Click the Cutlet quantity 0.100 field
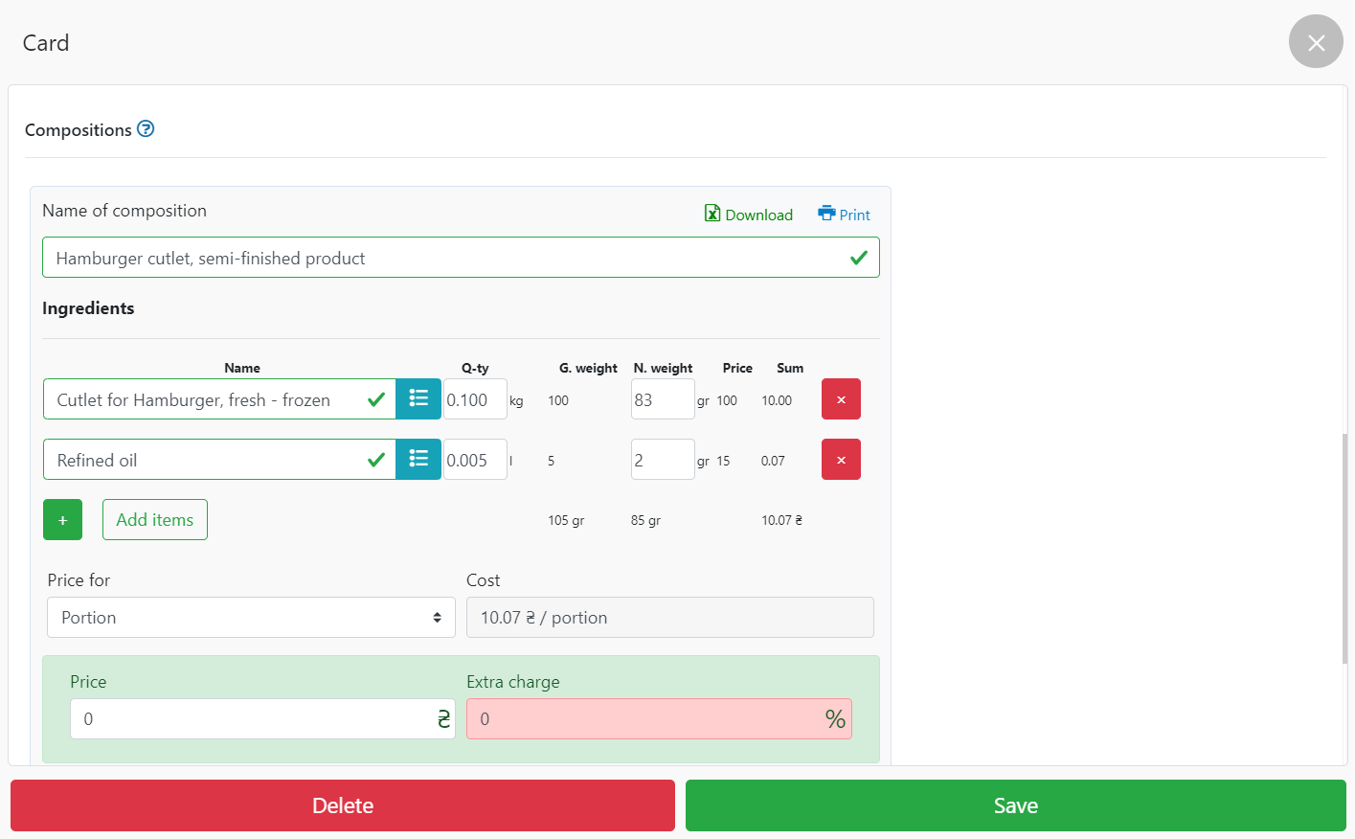 pyautogui.click(x=474, y=399)
